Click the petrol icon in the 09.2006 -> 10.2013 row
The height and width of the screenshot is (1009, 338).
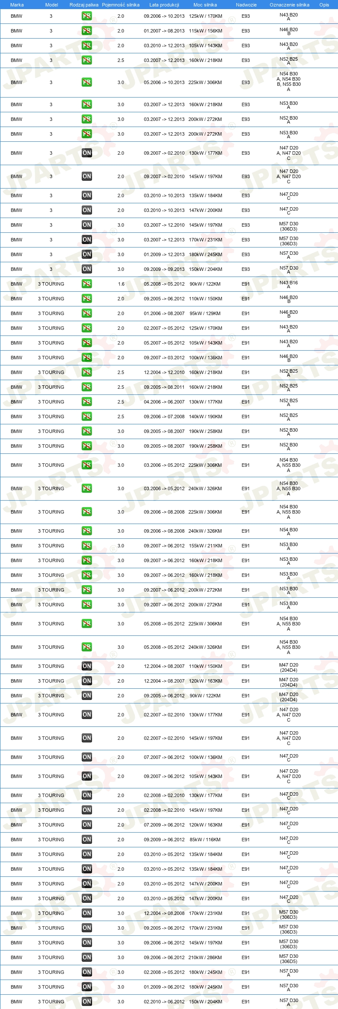tap(86, 16)
